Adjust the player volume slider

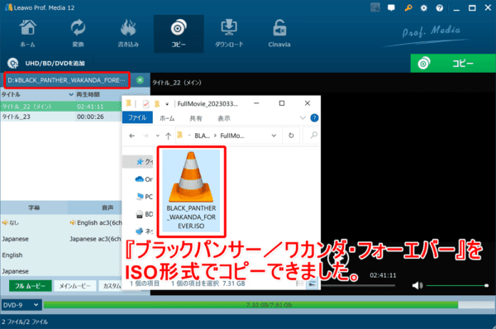[x=457, y=286]
